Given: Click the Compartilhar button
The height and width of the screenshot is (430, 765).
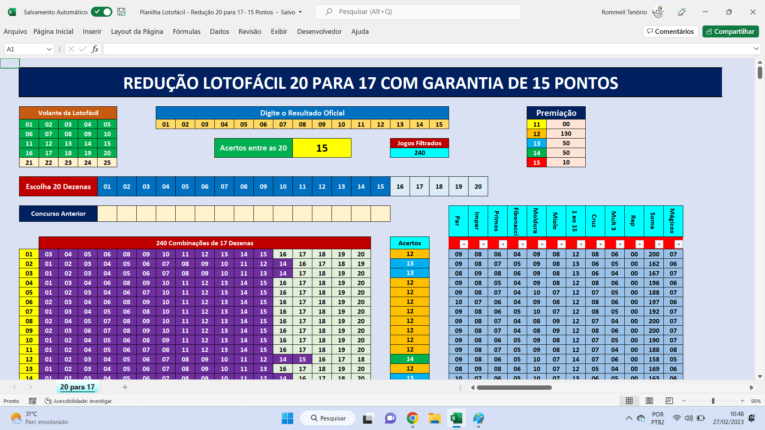Looking at the screenshot, I should (731, 31).
